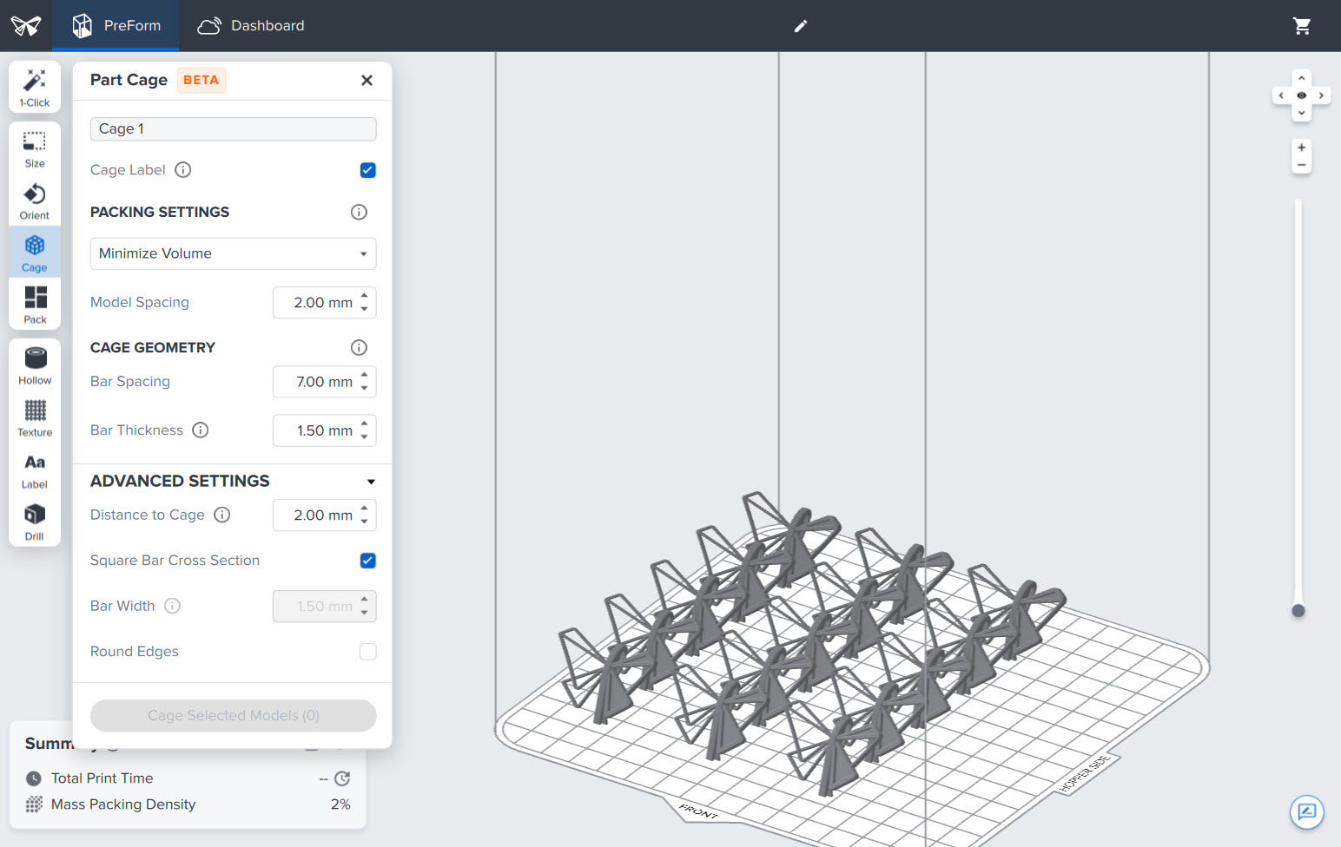Select the Orient tool
1341x847 pixels.
[34, 200]
